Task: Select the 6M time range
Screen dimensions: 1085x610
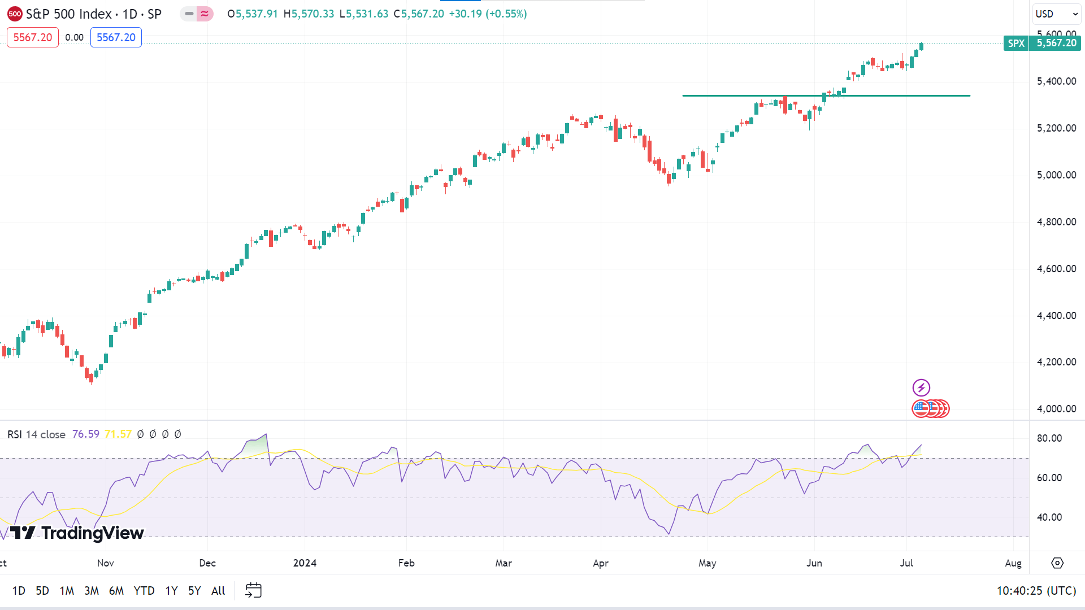Action: tap(116, 591)
